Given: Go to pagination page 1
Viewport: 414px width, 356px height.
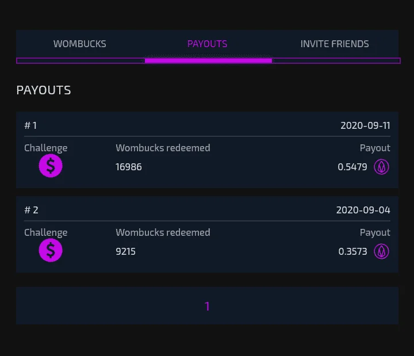Looking at the screenshot, I should point(207,307).
